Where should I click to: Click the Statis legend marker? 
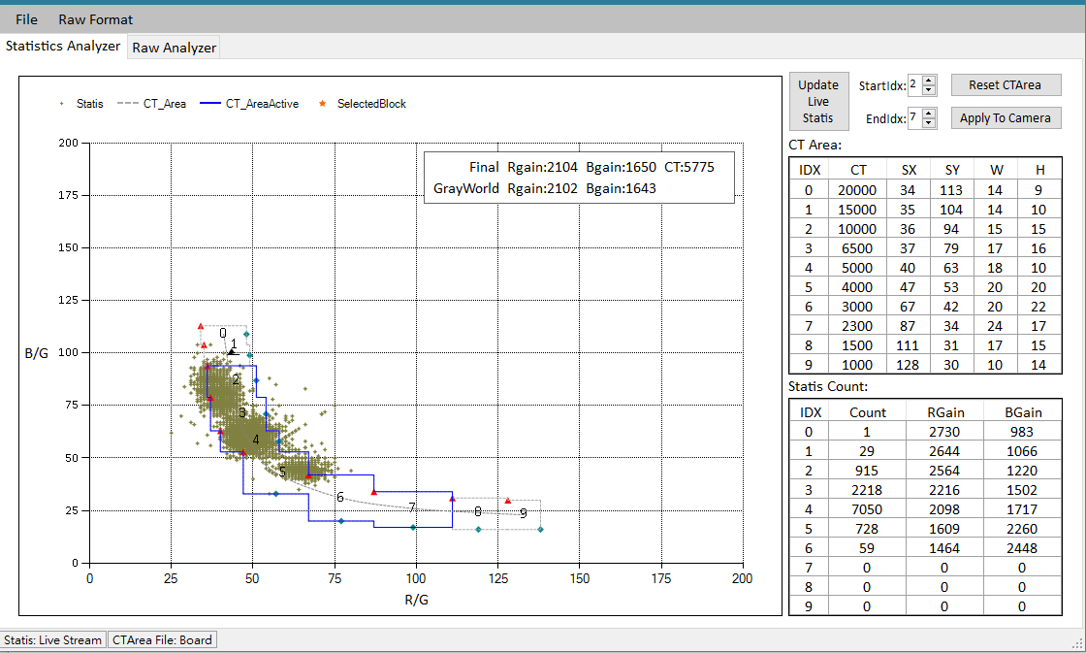pos(63,104)
